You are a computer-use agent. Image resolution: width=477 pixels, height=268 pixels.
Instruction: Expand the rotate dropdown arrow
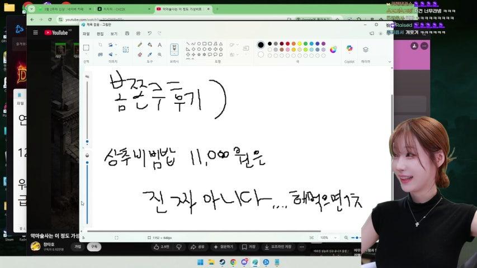116,45
